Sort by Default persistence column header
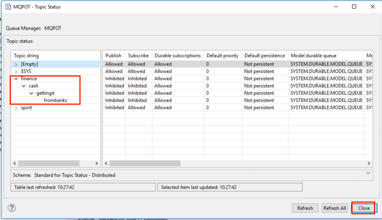The image size is (382, 220). 265,56
